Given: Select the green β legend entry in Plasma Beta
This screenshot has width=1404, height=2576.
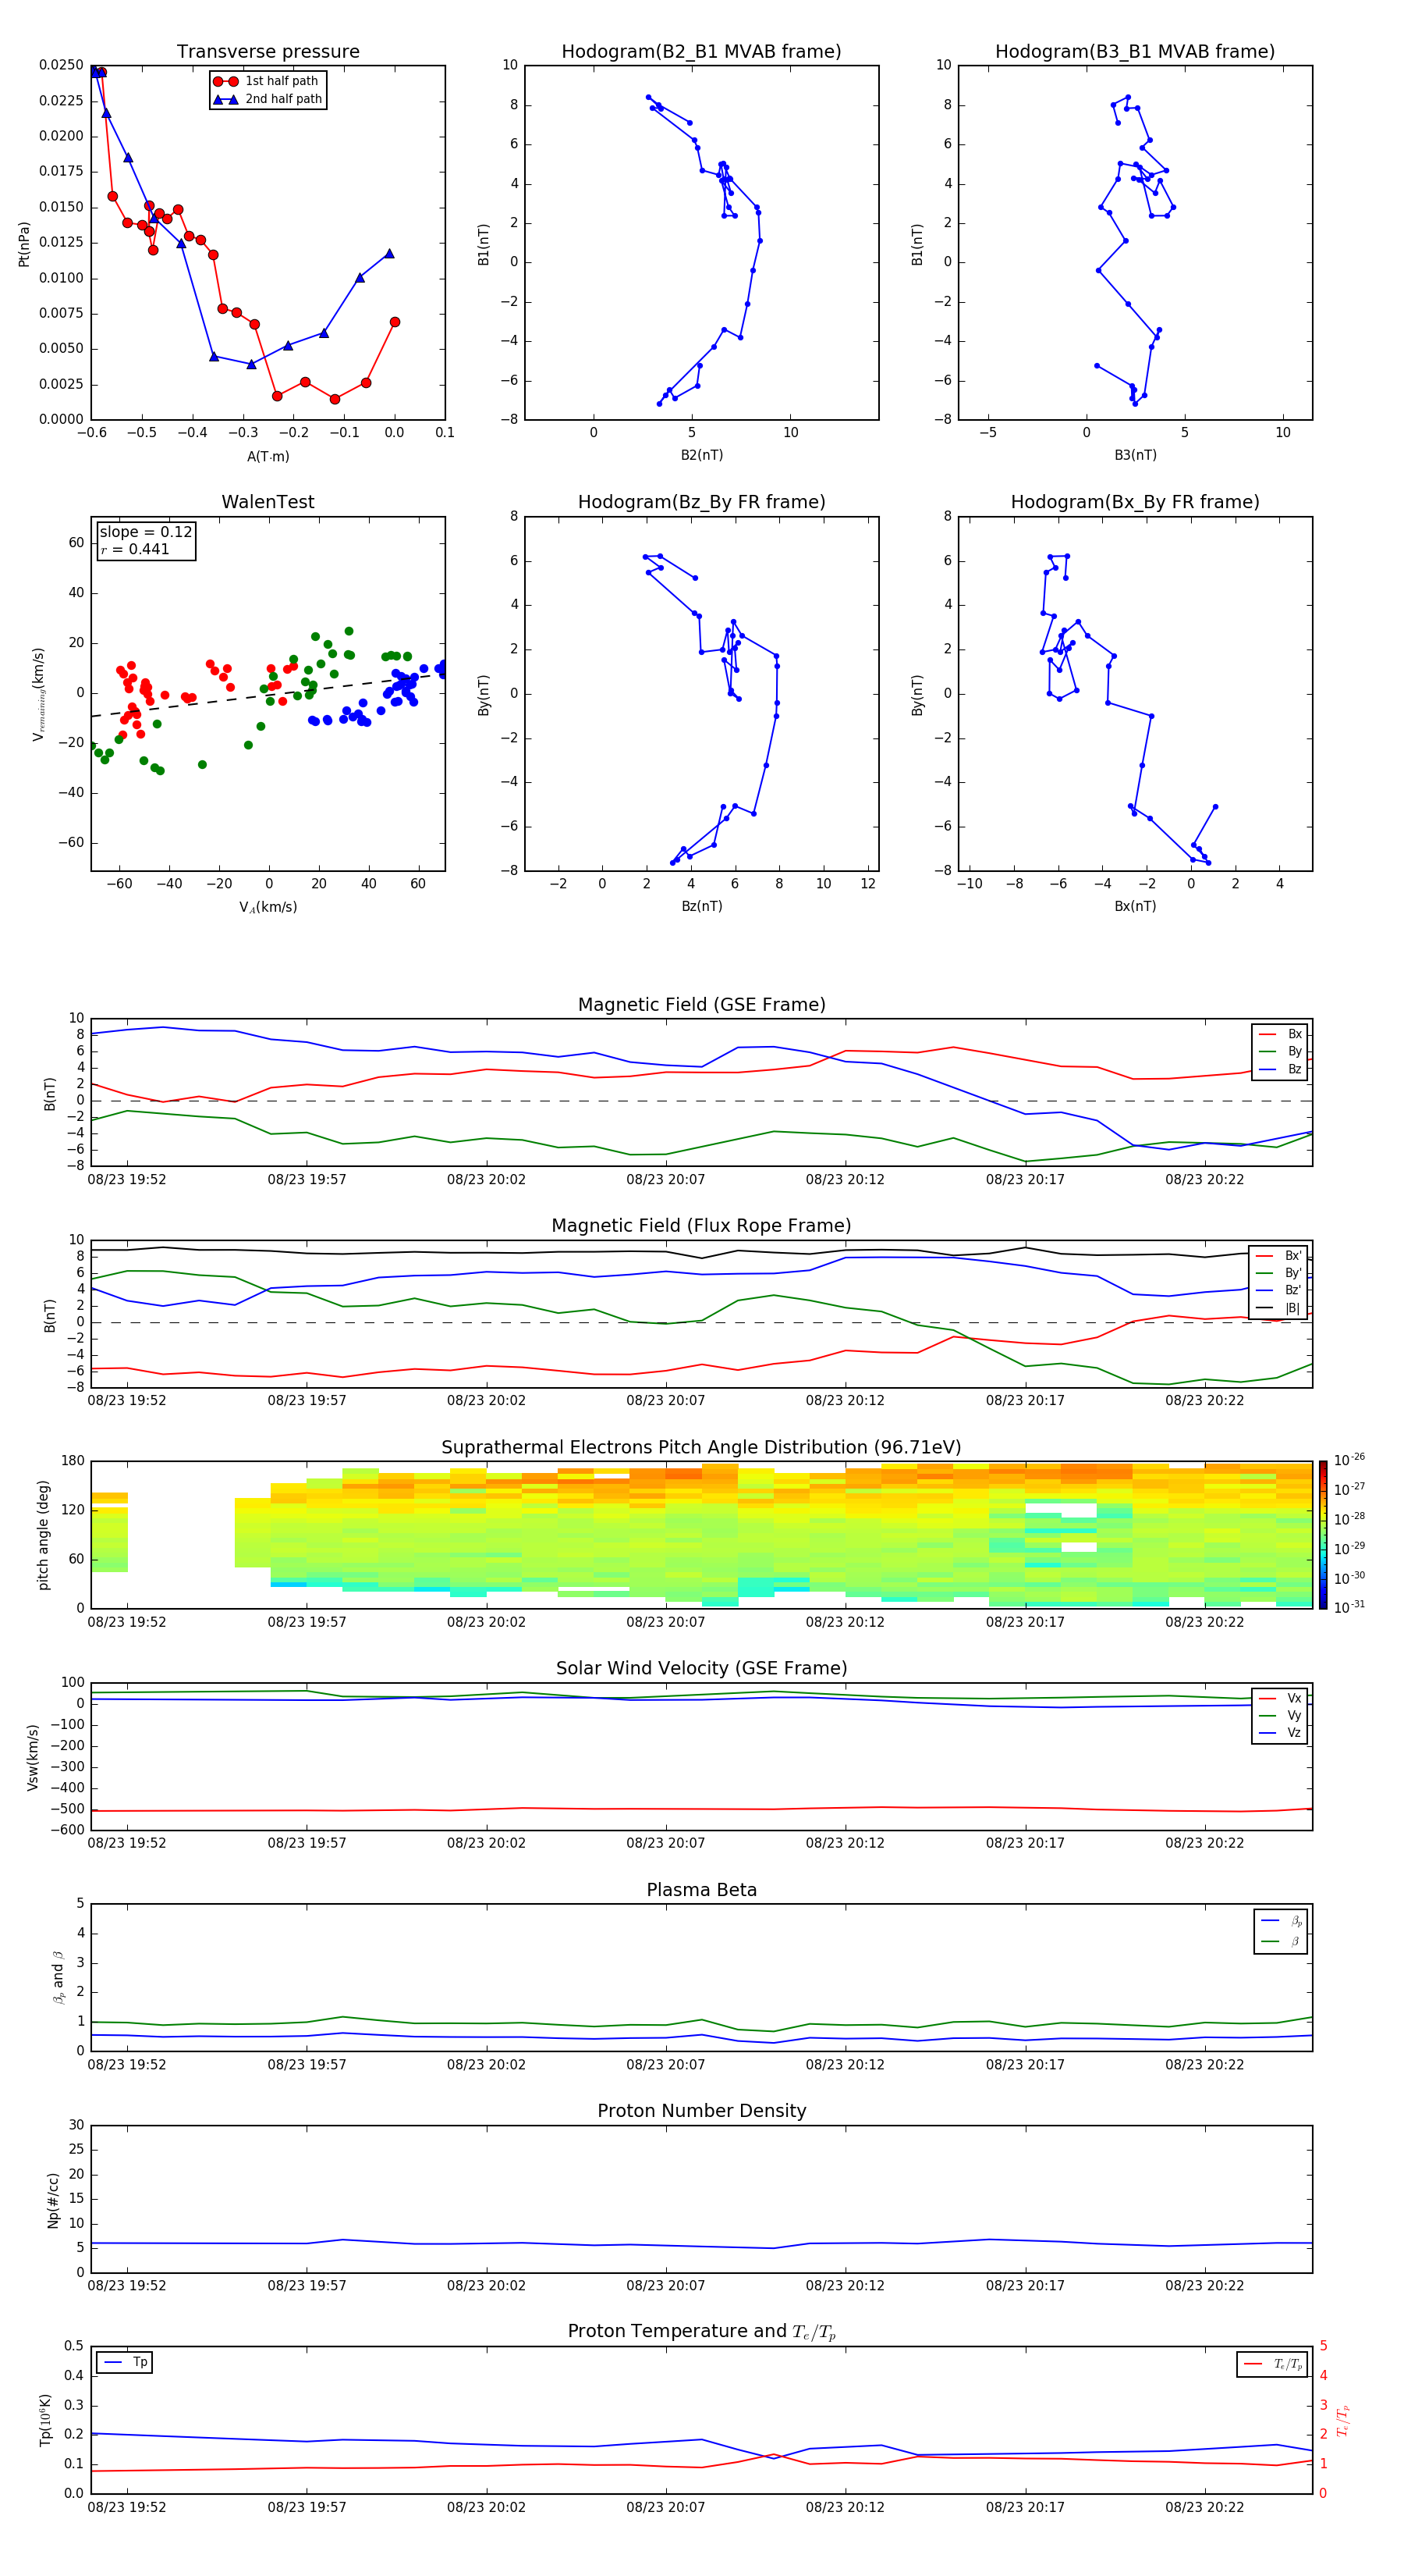Looking at the screenshot, I should [x=1281, y=1941].
